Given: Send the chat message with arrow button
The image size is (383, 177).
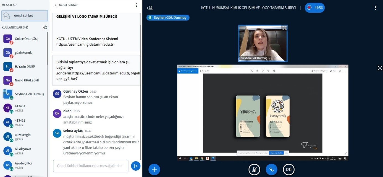Looking at the screenshot, I should [135, 166].
